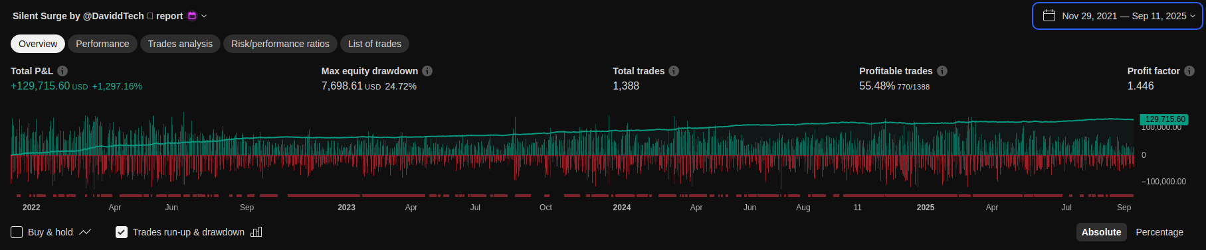The image size is (1206, 250).
Task: Enable the Buy & hold checkbox
Action: click(x=17, y=232)
